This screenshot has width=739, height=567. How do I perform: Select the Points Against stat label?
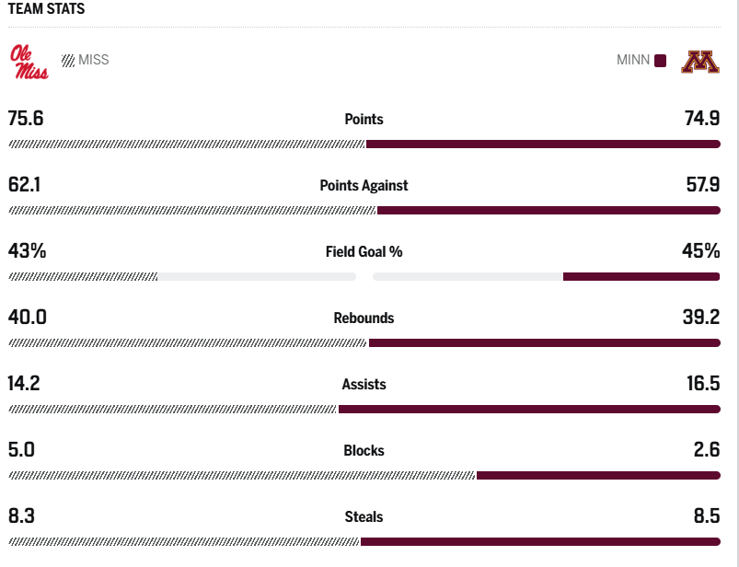[x=364, y=185]
